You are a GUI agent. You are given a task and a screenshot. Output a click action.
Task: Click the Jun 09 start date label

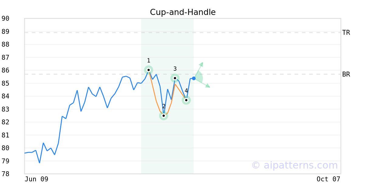click(x=36, y=179)
